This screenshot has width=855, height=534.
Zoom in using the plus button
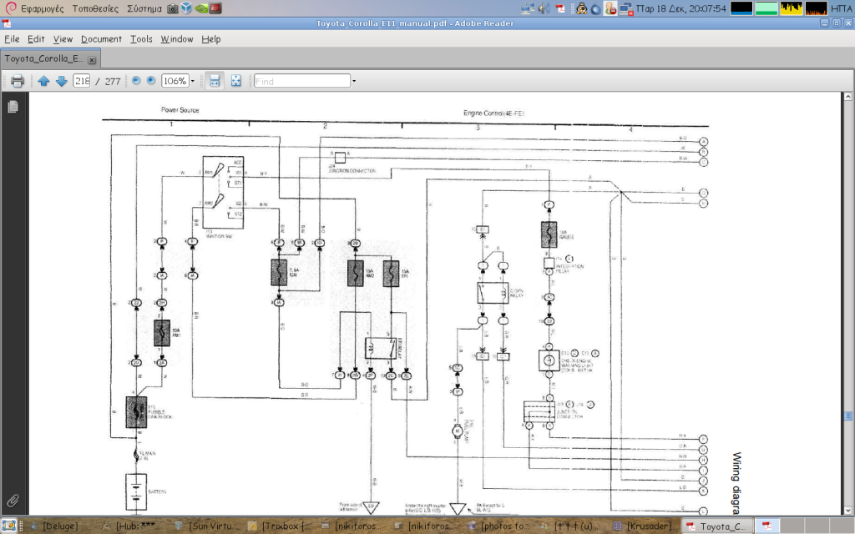pyautogui.click(x=151, y=81)
